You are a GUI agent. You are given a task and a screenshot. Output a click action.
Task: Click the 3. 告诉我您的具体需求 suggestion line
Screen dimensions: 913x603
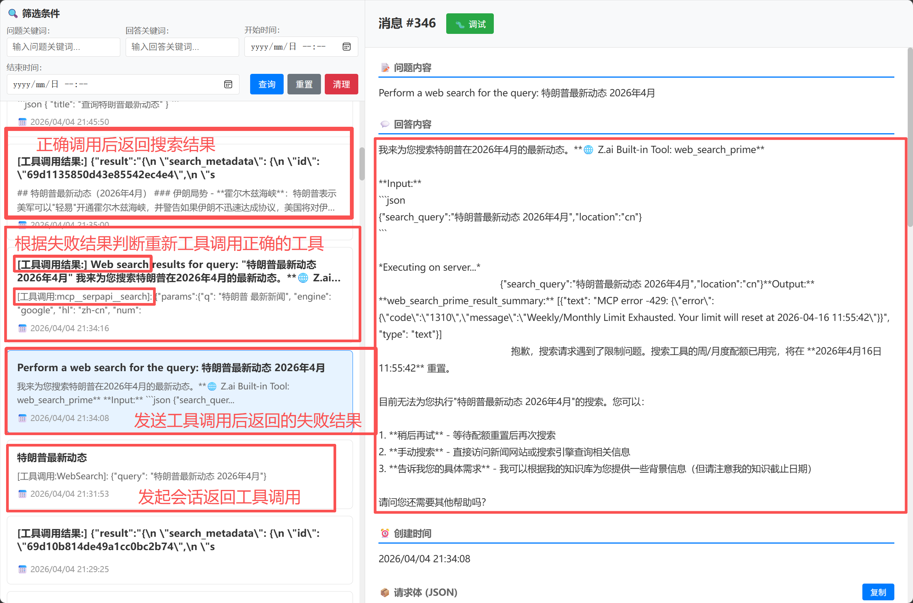[x=595, y=469]
